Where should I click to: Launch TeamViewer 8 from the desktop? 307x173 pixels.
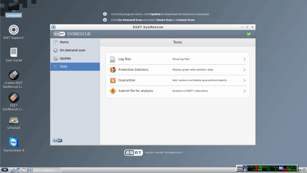[x=14, y=145]
